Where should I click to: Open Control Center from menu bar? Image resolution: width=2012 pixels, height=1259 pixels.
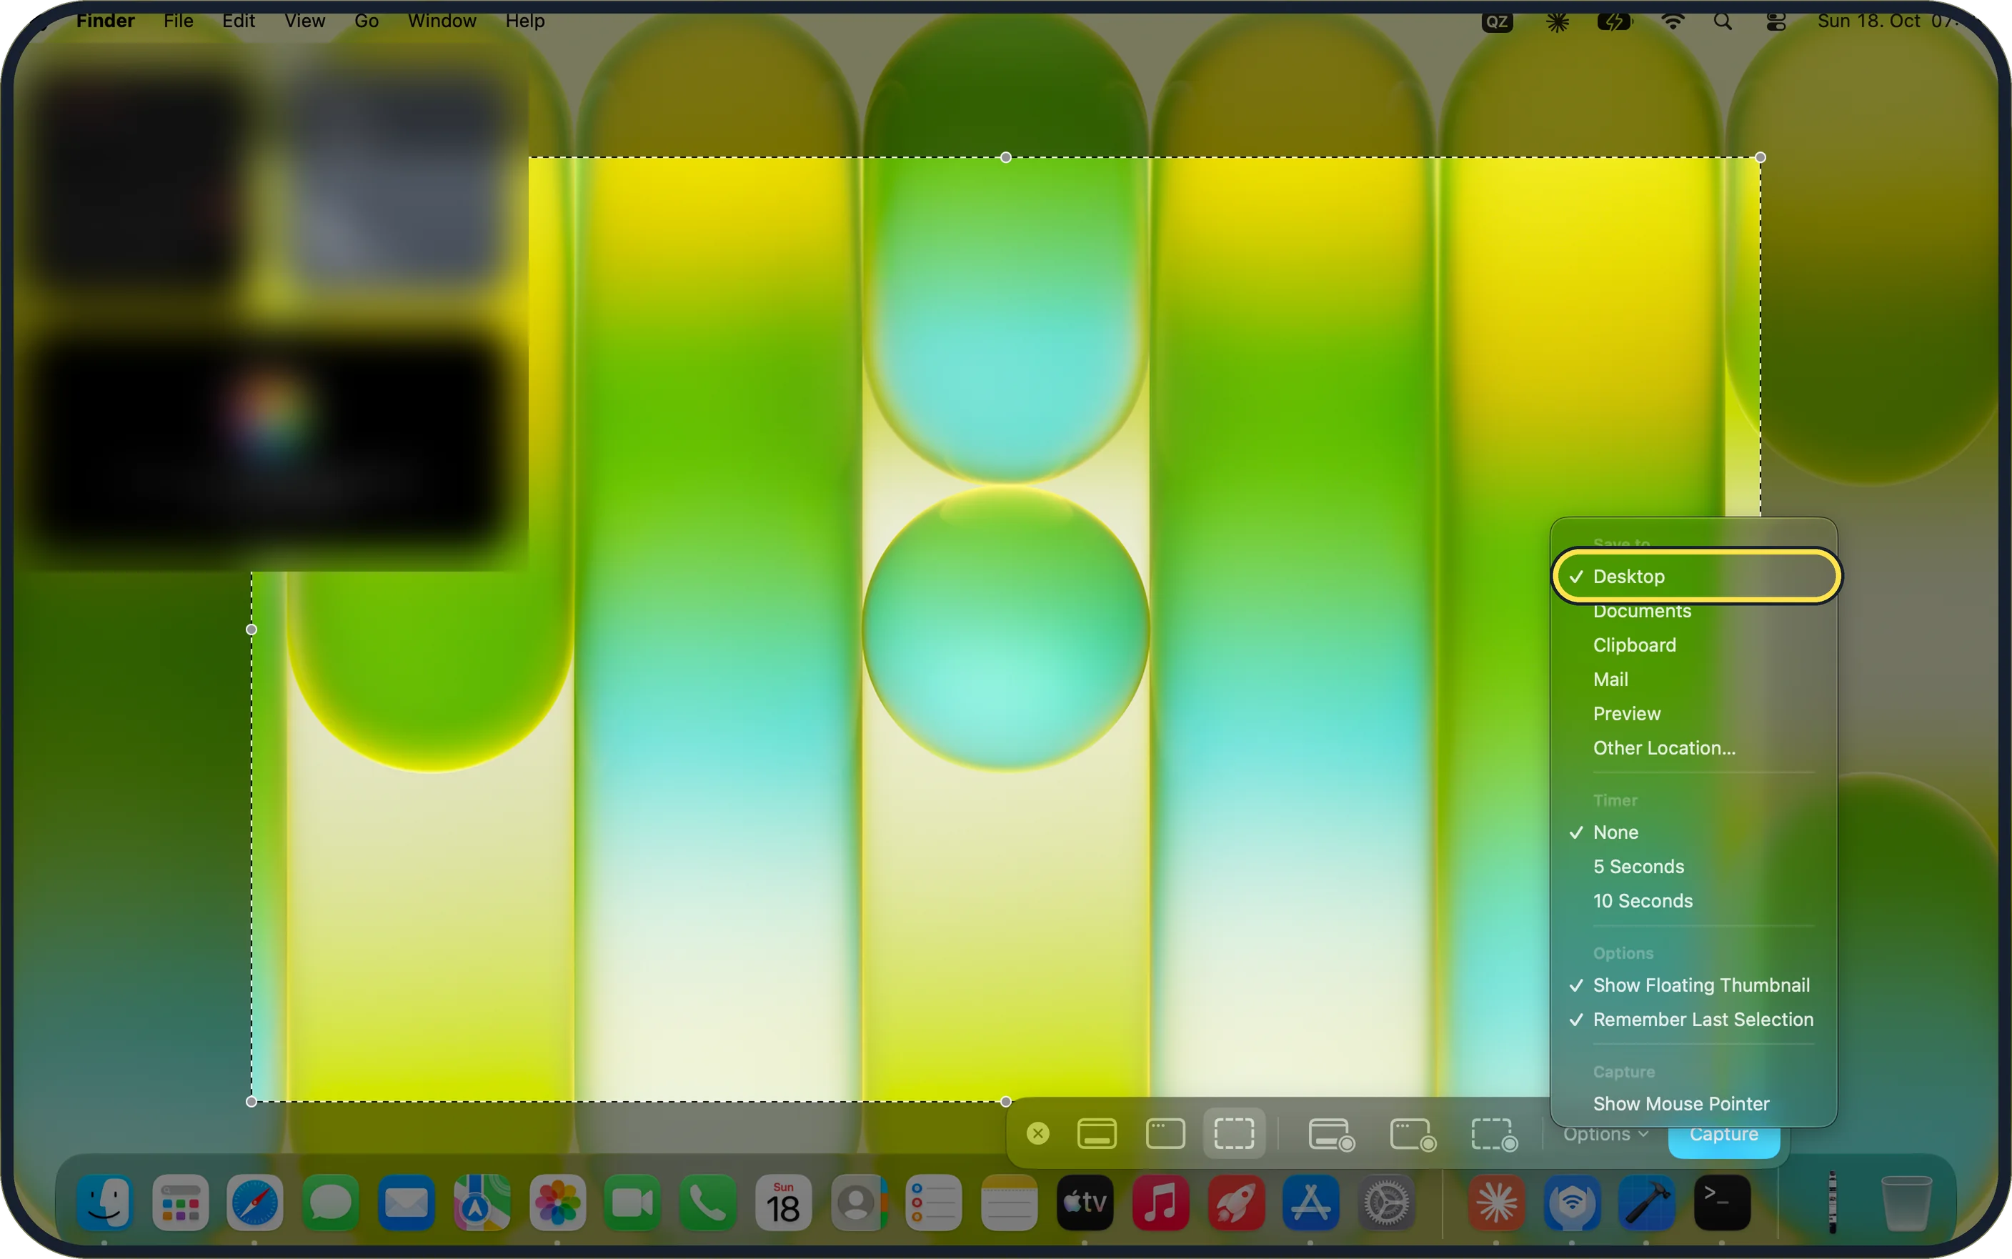1776,21
